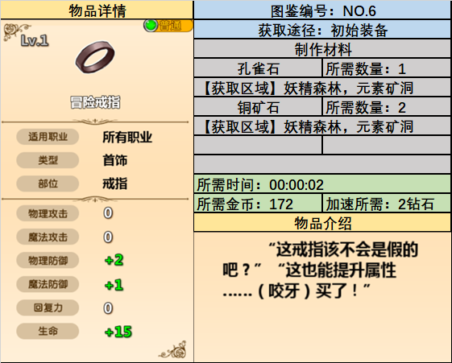
Task: Click the 铜矿石 material cell
Action: pos(258,107)
